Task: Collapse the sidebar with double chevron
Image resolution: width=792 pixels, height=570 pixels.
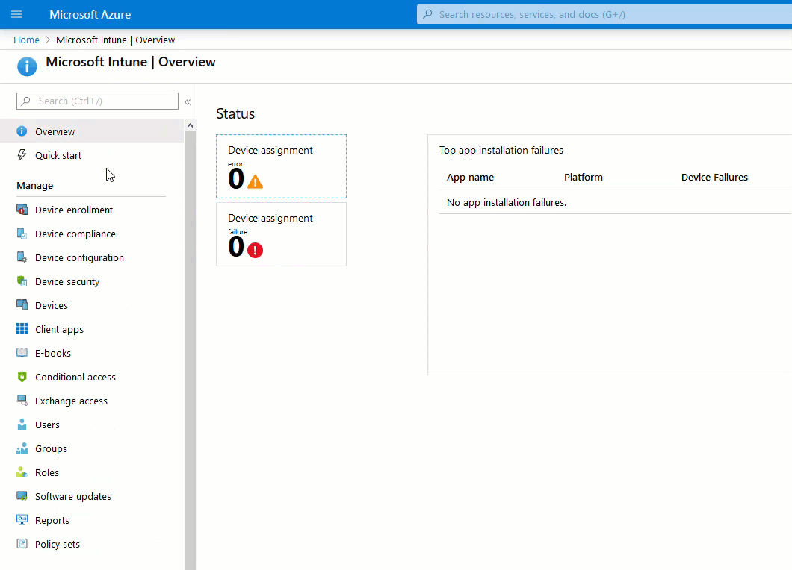Action: [x=188, y=102]
